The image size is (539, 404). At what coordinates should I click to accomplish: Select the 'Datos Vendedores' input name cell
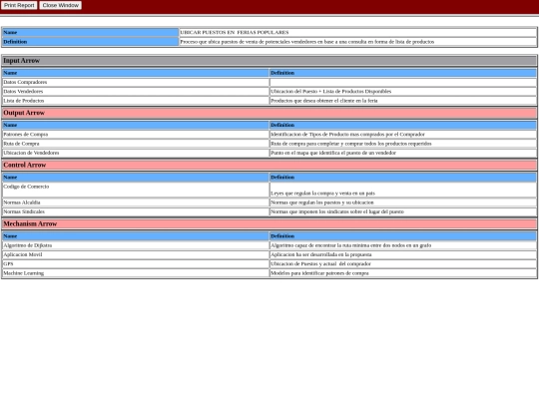[136, 92]
